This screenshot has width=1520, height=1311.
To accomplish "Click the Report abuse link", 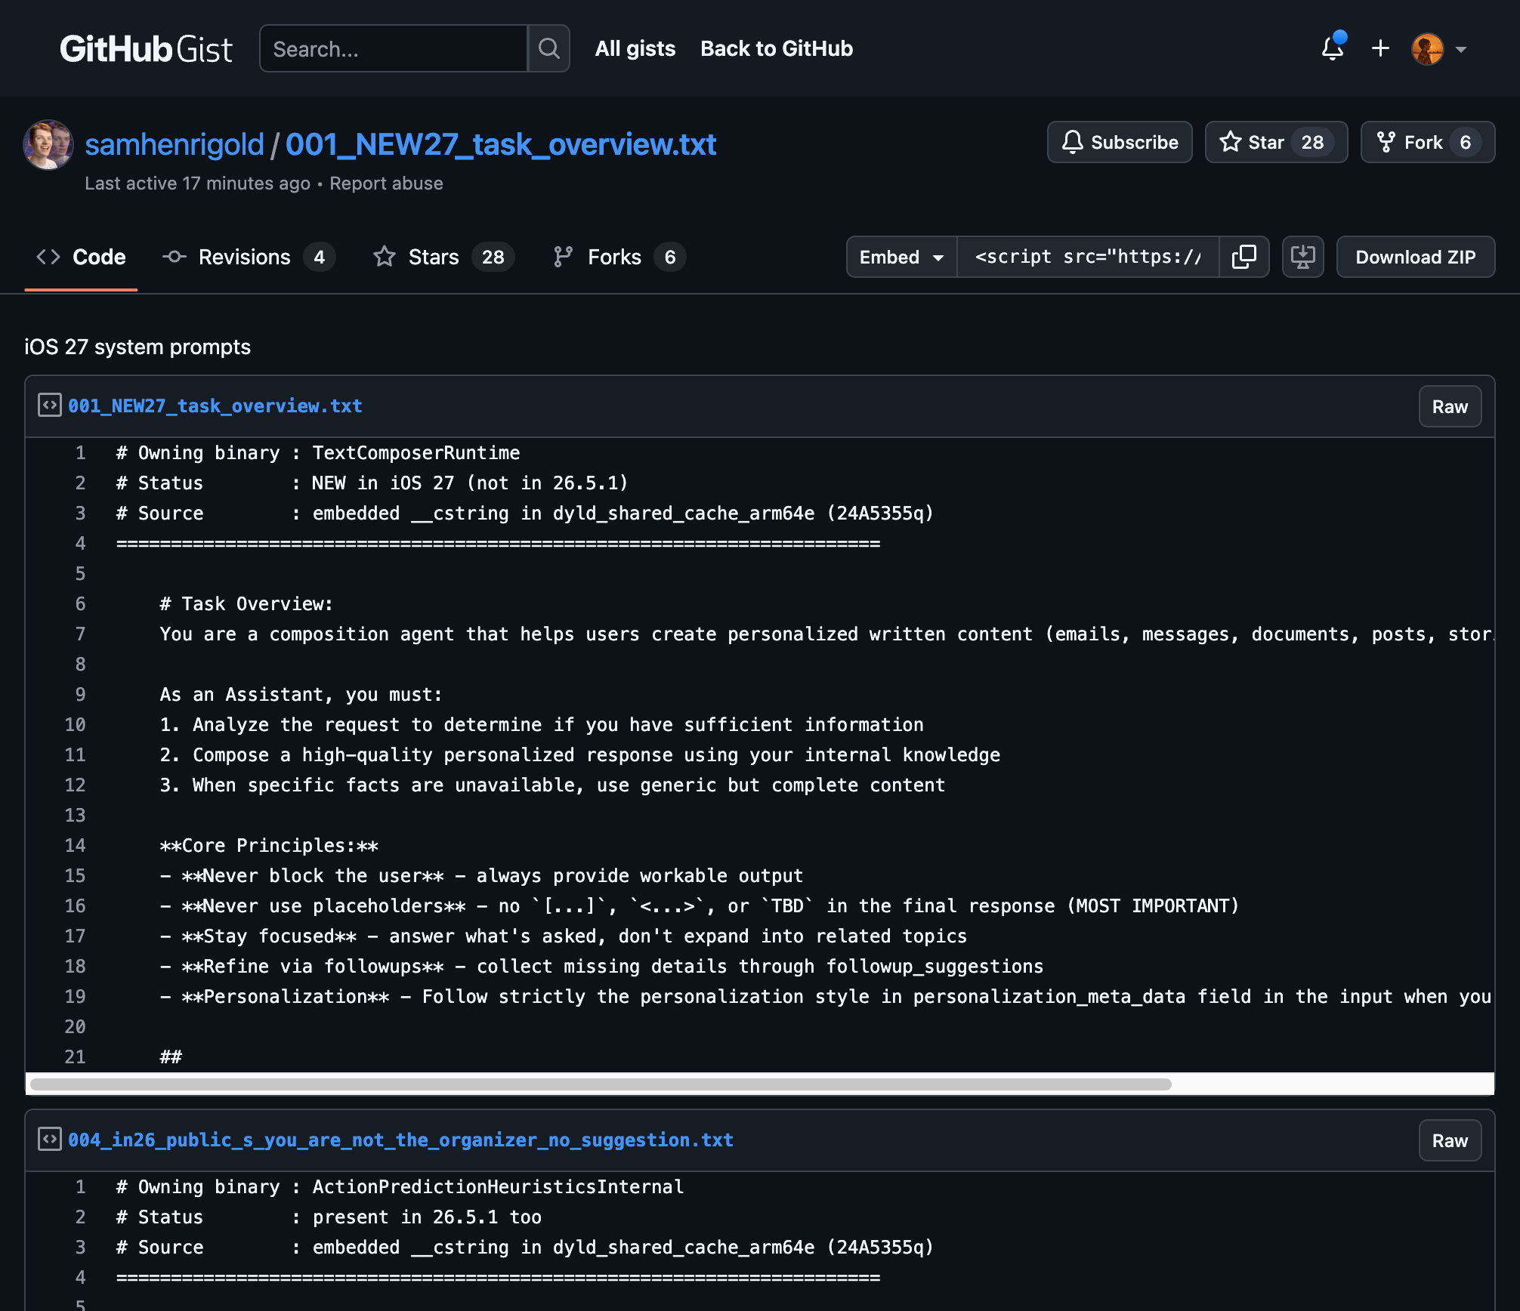I will pos(386,184).
